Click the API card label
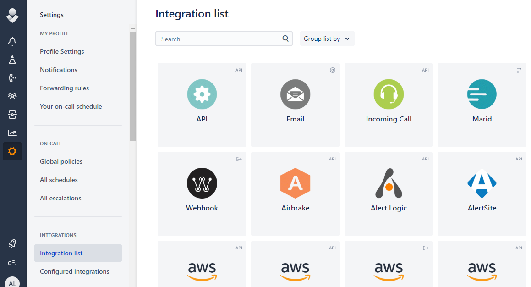This screenshot has height=287, width=531. click(x=202, y=119)
